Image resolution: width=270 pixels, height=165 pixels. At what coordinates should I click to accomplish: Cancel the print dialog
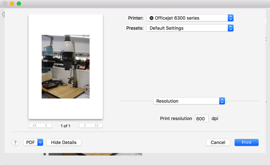tap(218, 142)
